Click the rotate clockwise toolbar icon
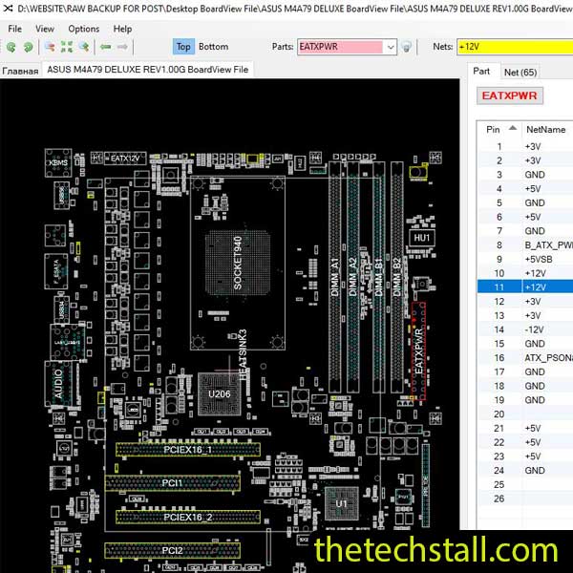Viewport: 573px width, 573px height. (28, 47)
